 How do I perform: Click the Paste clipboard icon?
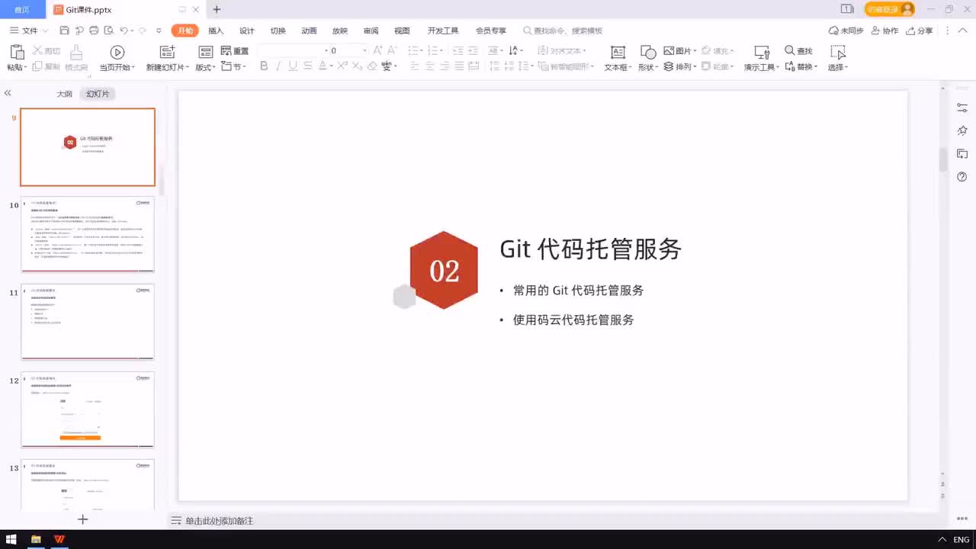[x=16, y=52]
